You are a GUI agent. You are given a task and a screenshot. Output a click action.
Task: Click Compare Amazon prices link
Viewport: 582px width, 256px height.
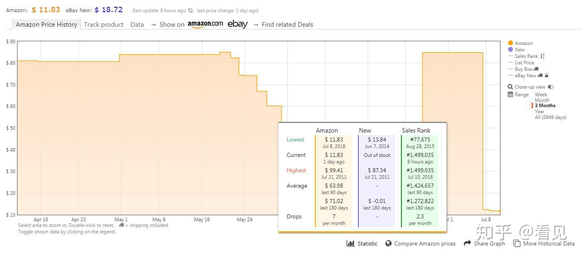click(425, 243)
